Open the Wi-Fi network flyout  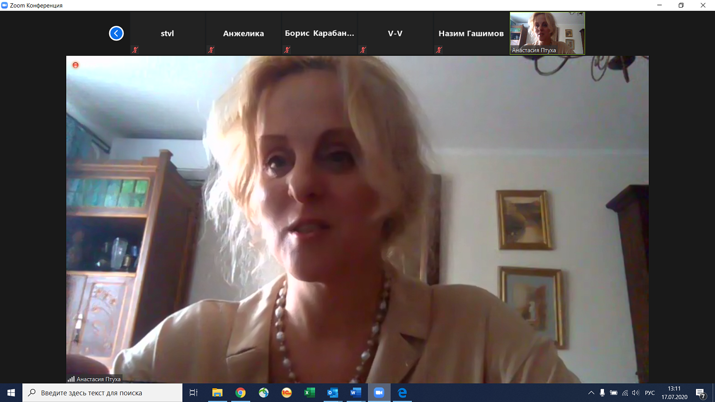625,393
